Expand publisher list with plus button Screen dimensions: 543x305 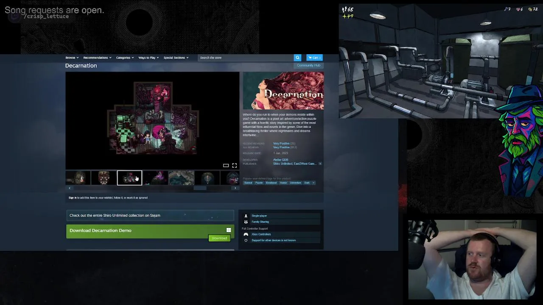[320, 164]
